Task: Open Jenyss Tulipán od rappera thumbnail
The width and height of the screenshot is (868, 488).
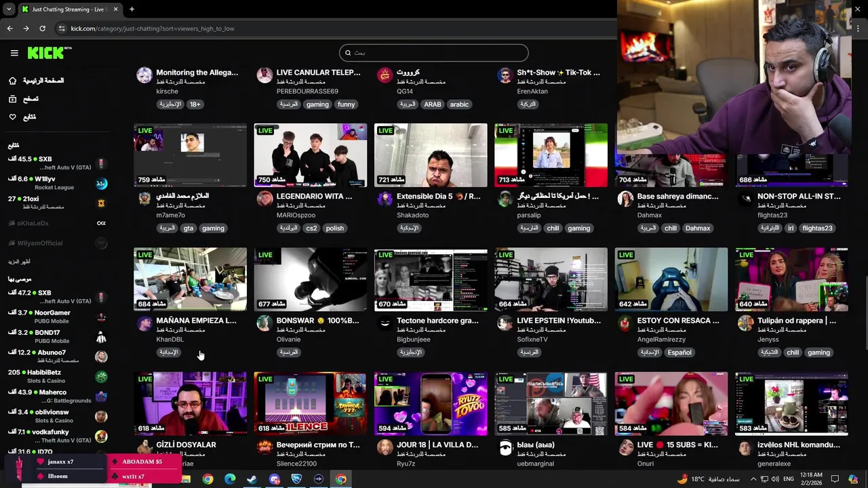Action: point(791,279)
